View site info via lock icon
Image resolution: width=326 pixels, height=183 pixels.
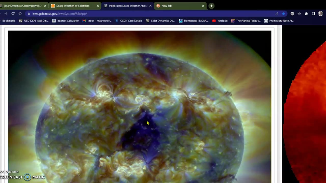click(x=29, y=14)
